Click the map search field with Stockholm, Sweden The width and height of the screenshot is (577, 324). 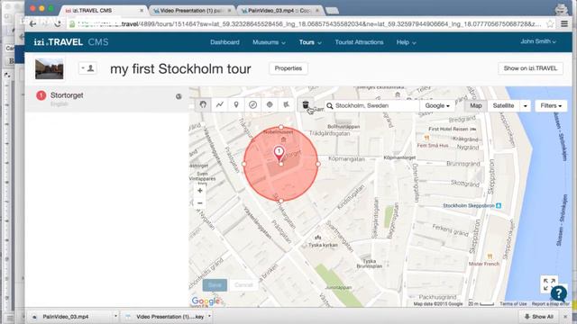pyautogui.click(x=371, y=106)
